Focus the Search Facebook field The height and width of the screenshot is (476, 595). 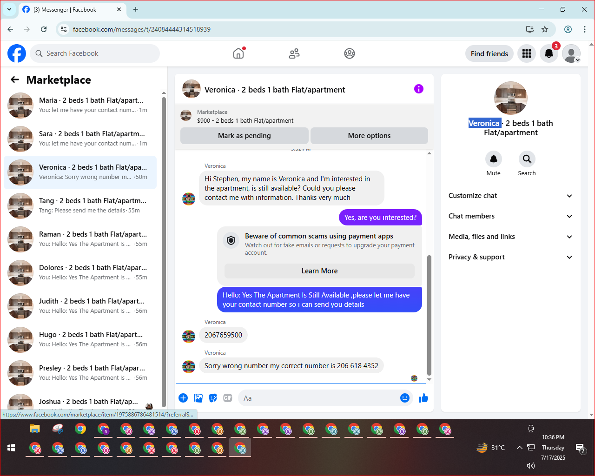pos(95,53)
